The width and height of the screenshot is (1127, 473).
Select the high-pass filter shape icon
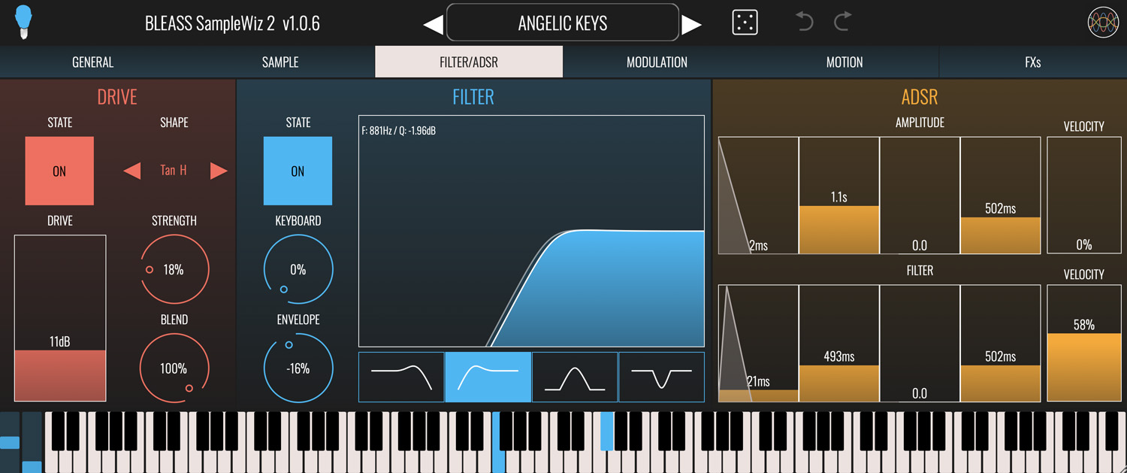488,377
